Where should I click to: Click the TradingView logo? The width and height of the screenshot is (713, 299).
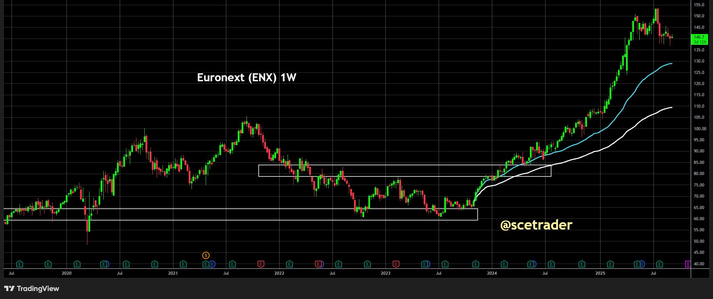[x=32, y=289]
